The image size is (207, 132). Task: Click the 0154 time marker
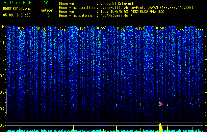(81, 28)
